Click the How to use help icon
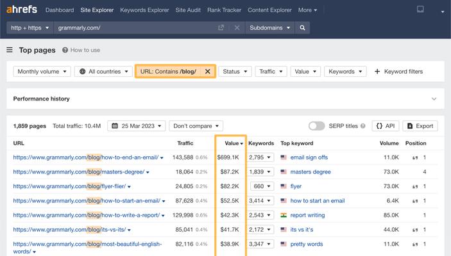 tap(65, 50)
